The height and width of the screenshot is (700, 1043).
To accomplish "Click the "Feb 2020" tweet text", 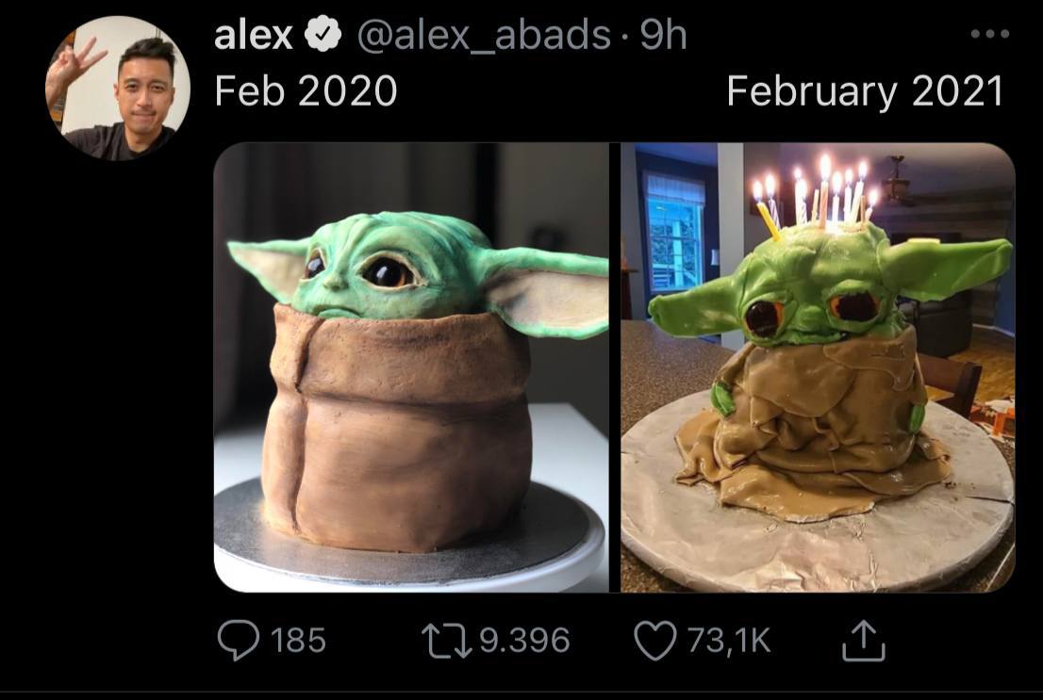I will pos(306,91).
